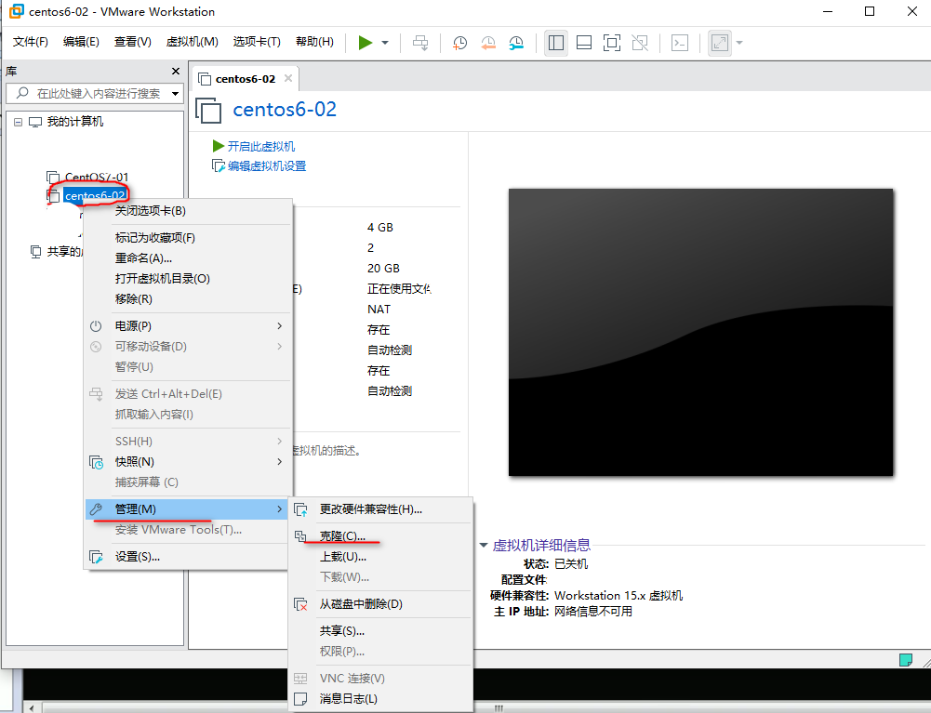Click 编辑虚拟机设置 link
This screenshot has width=931, height=713.
267,165
